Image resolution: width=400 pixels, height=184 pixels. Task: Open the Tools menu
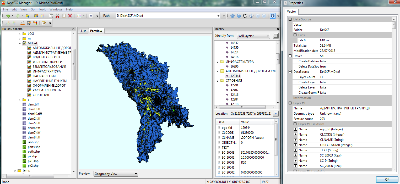42,9
